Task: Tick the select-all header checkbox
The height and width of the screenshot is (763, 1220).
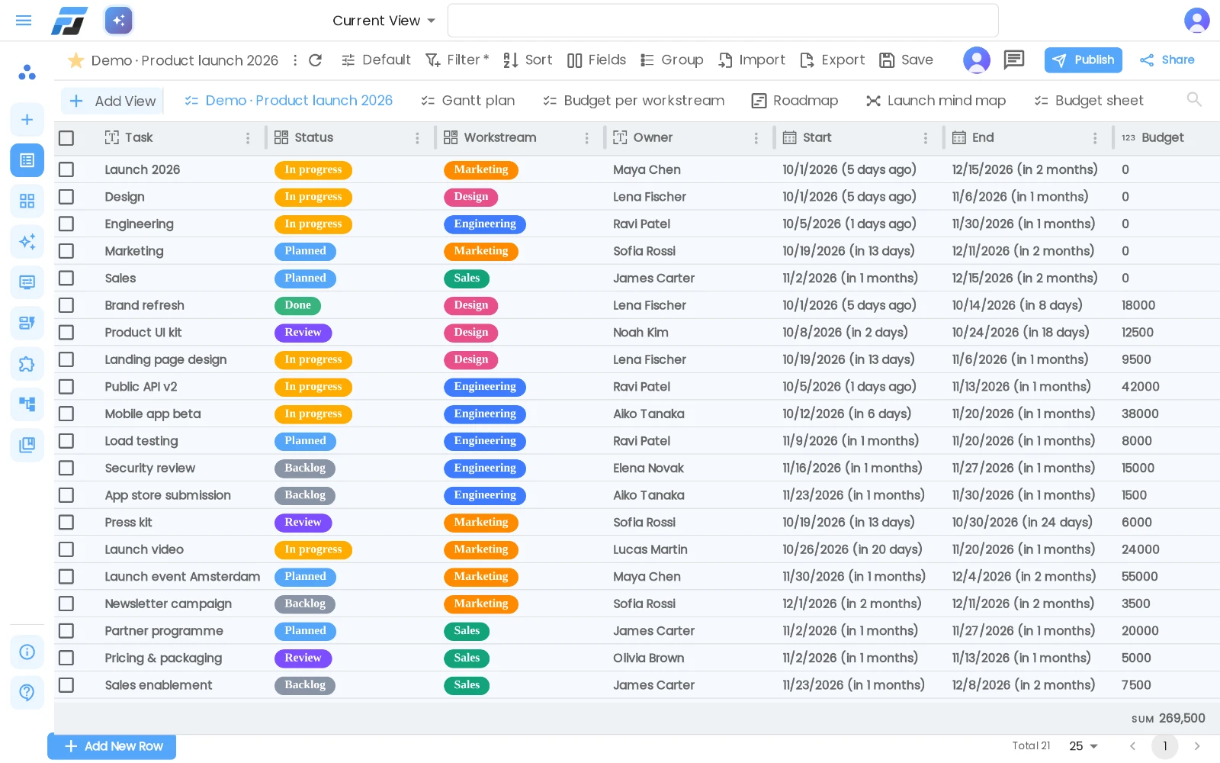Action: pyautogui.click(x=66, y=138)
